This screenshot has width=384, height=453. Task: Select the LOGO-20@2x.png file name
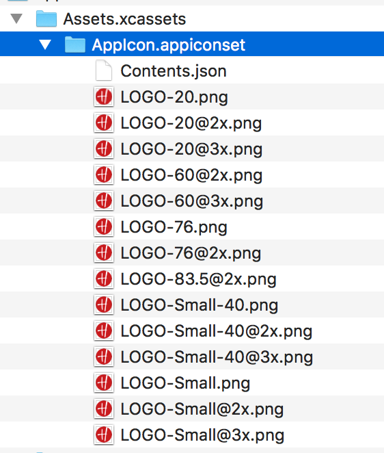point(191,123)
